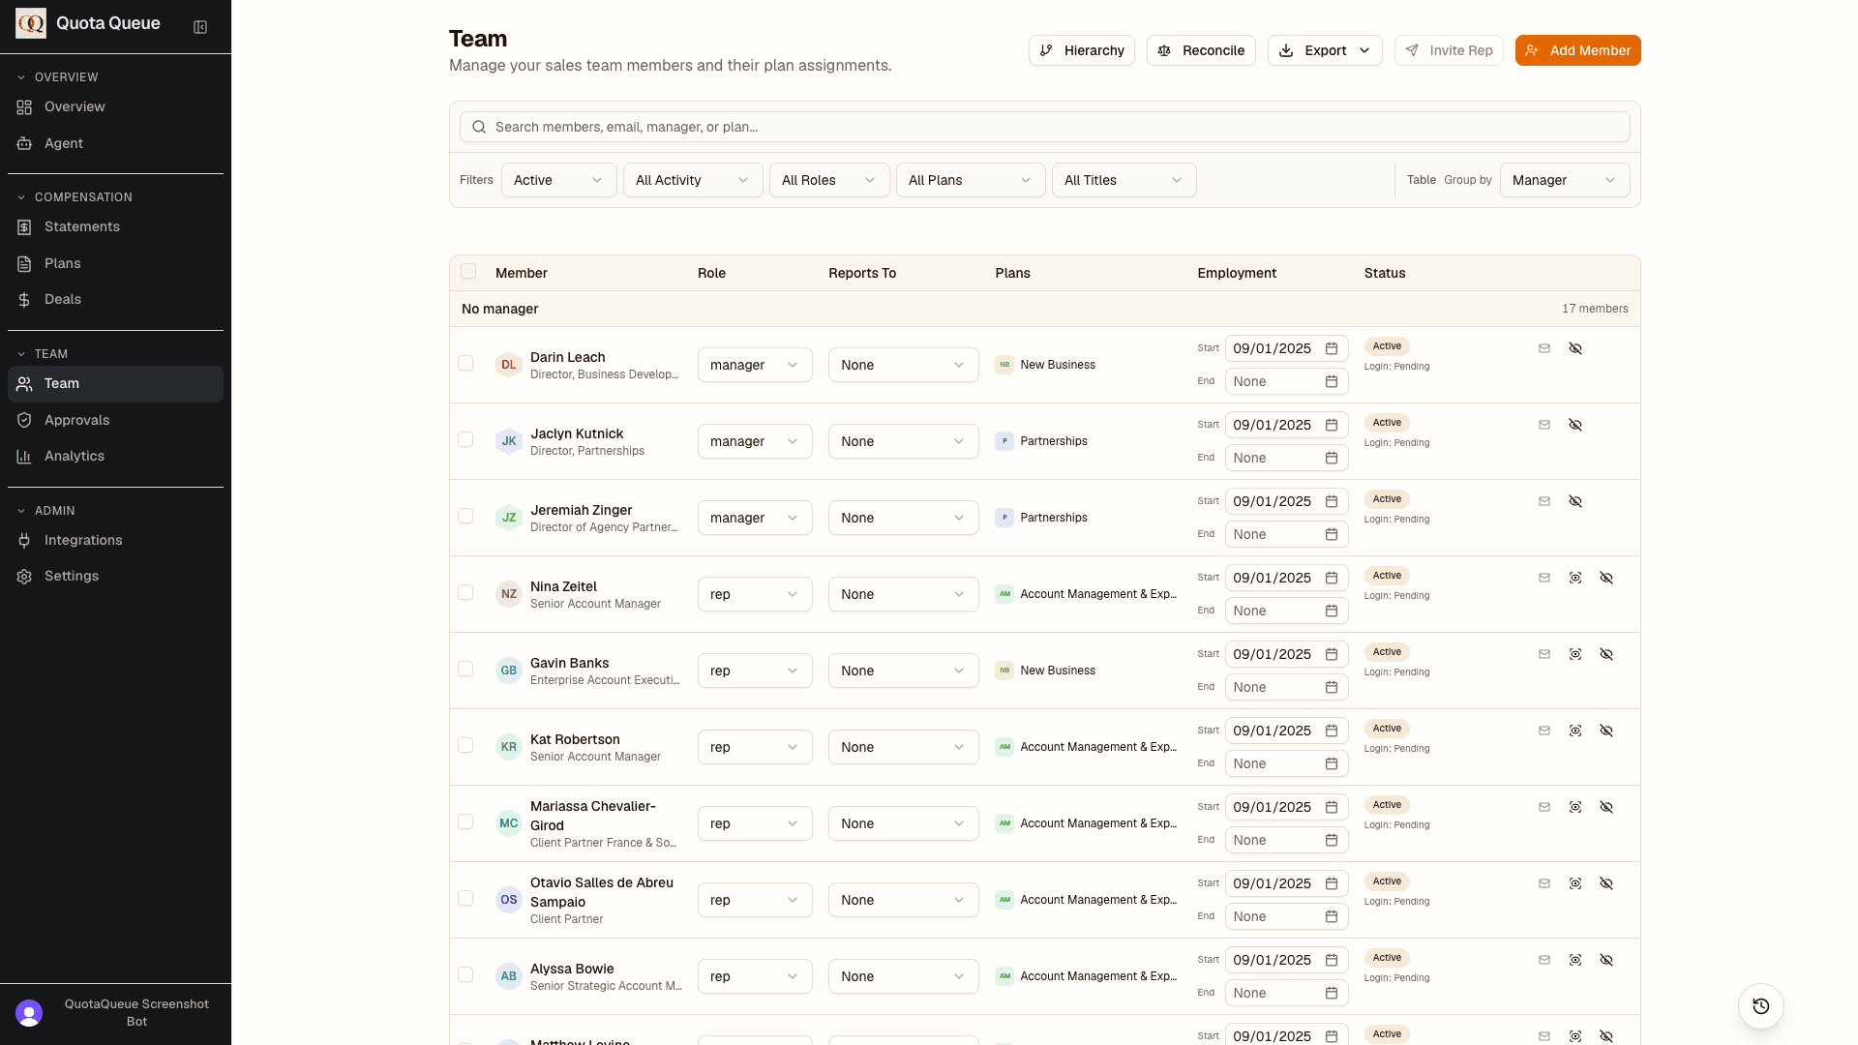The width and height of the screenshot is (1858, 1045).
Task: Click the email icon in Kat Robertson's row
Action: [1544, 731]
